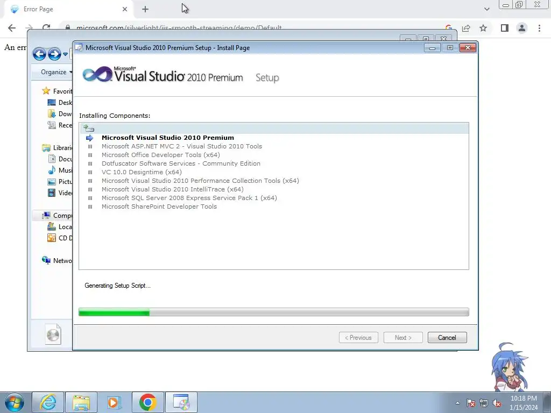The height and width of the screenshot is (413, 551).
Task: Open Chrome profile menu
Action: coord(522,28)
